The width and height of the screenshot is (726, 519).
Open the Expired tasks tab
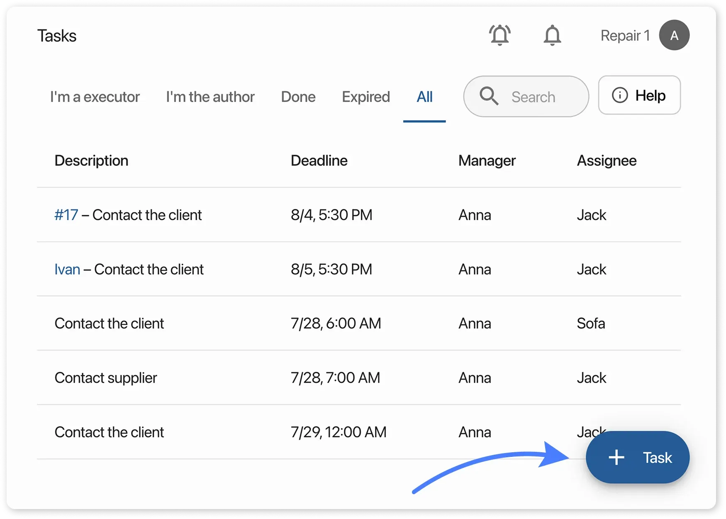tap(366, 97)
